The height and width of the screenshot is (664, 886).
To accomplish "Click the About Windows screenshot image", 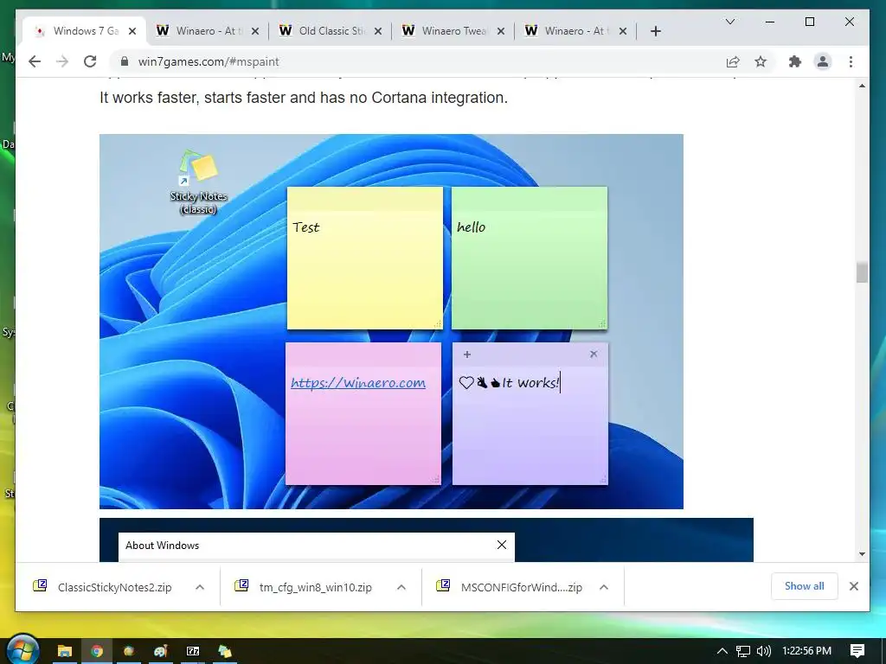I will coord(426,539).
